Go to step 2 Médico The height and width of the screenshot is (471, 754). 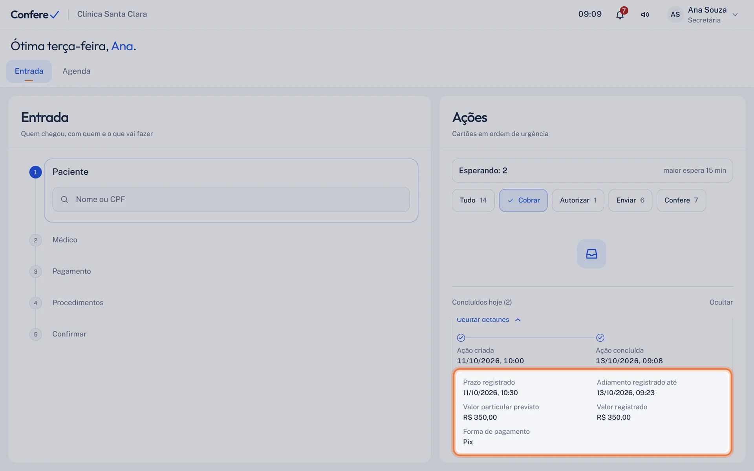click(65, 240)
